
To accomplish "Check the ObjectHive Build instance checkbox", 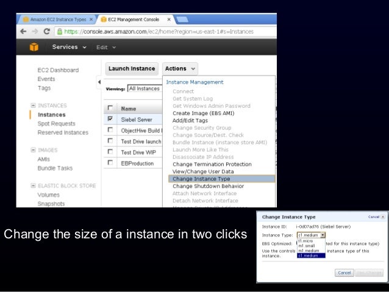I will 110,130.
